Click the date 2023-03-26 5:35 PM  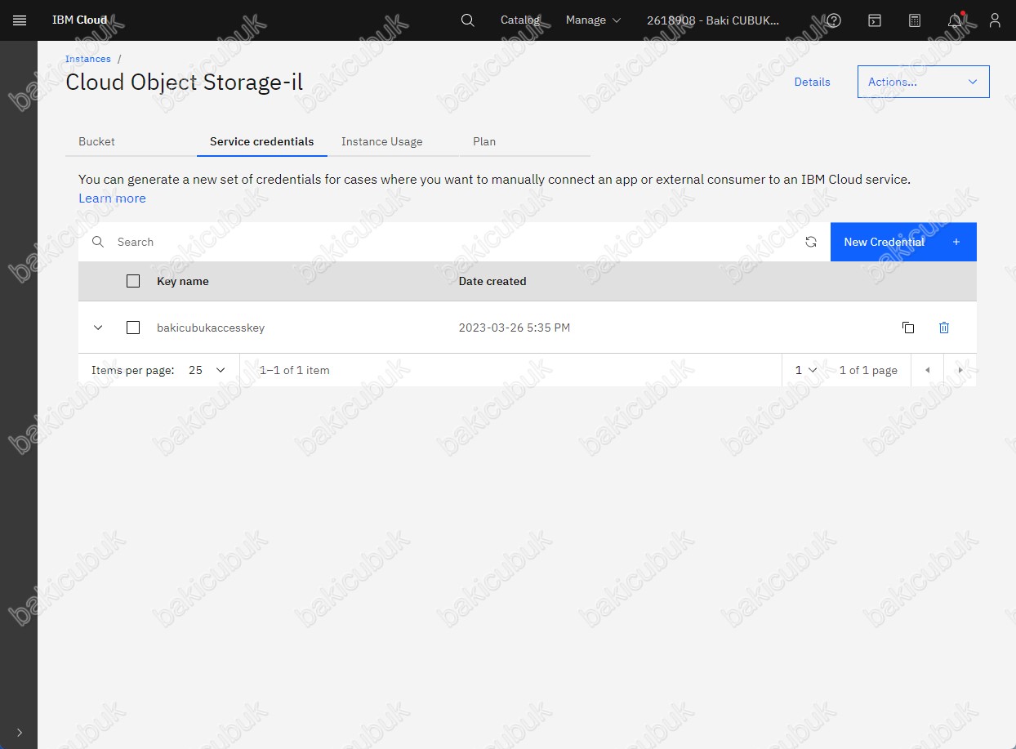(515, 328)
